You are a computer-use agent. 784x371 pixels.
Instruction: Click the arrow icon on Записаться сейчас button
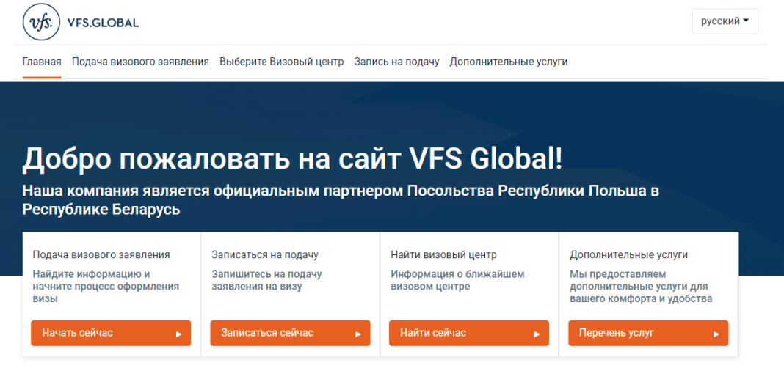[358, 334]
